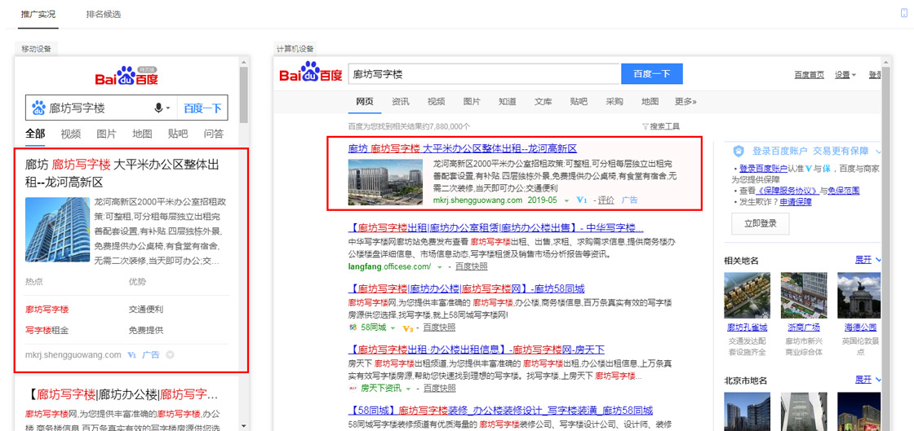Image resolution: width=914 pixels, height=431 pixels.
Task: Expand 相关地名 section with 展开
Action: pyautogui.click(x=868, y=259)
